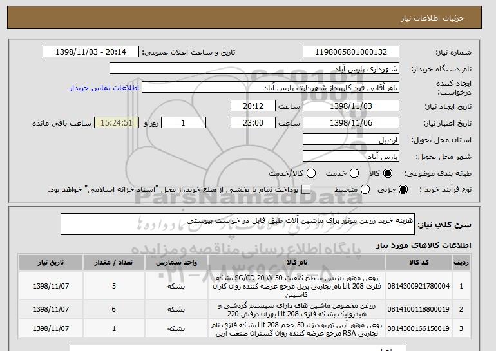Click quantity 6 in row 2
This screenshot has height=351, width=496.
tap(114, 309)
